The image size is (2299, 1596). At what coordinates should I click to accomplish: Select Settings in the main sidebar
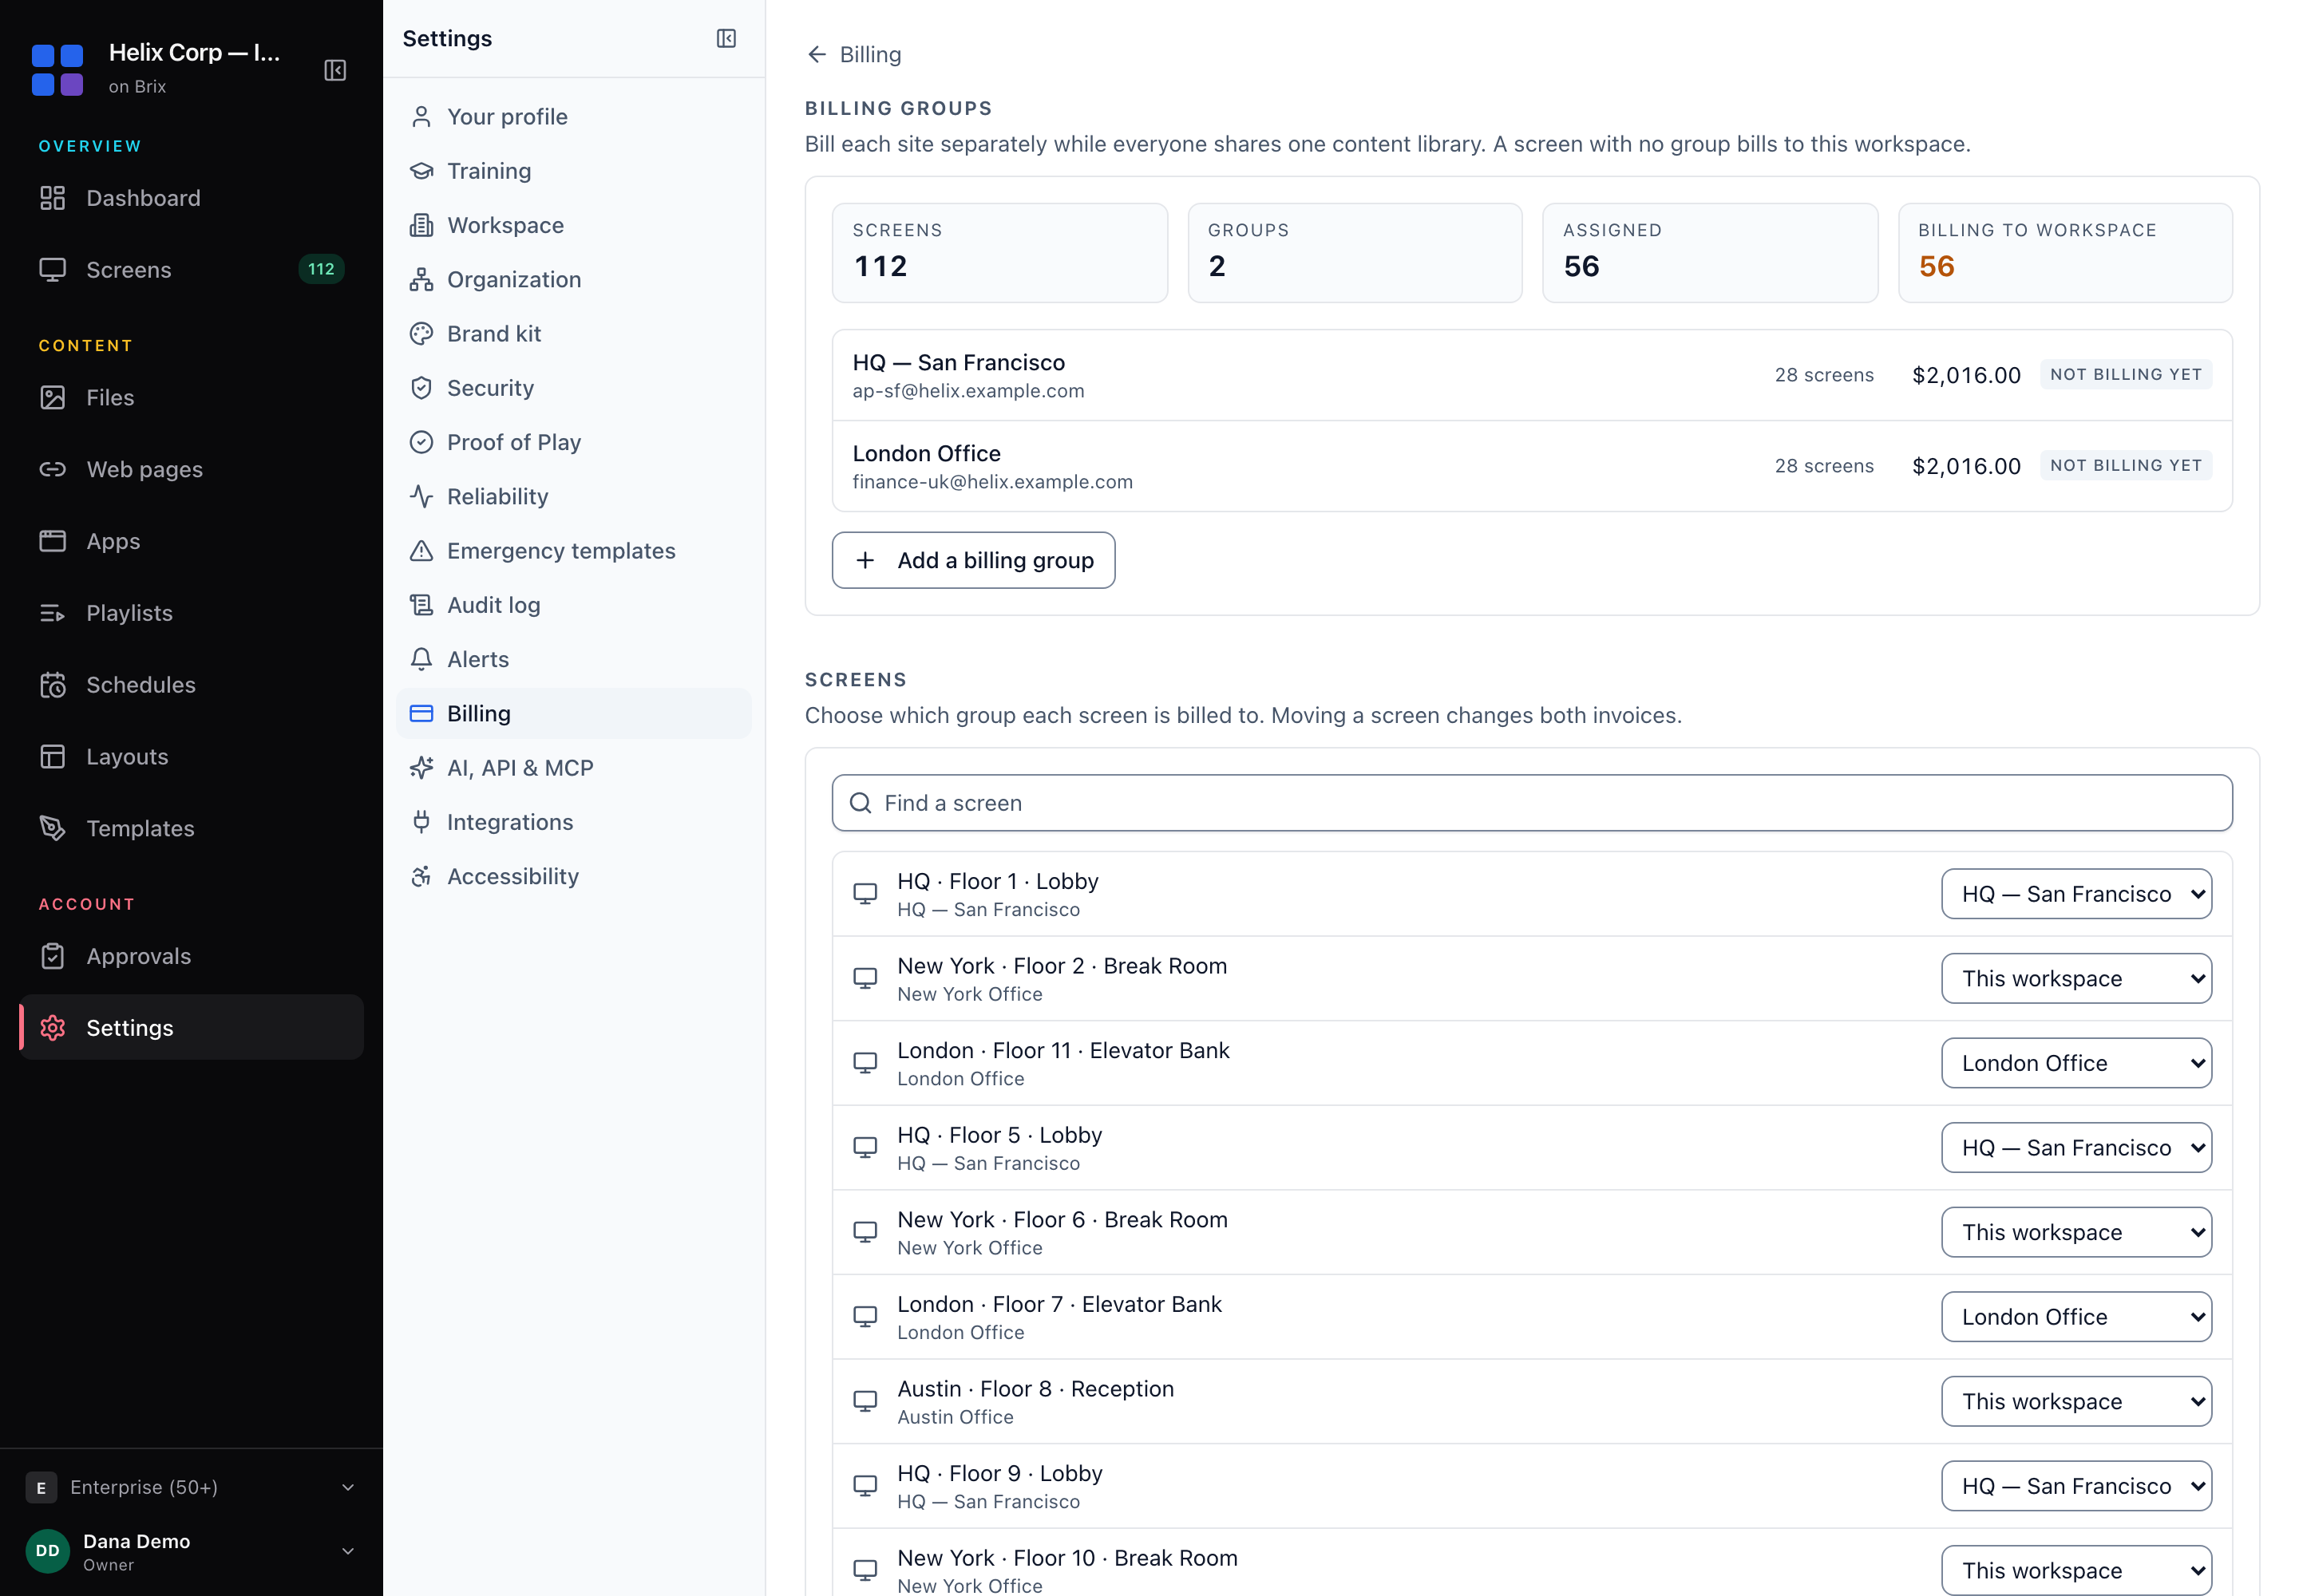[191, 1028]
